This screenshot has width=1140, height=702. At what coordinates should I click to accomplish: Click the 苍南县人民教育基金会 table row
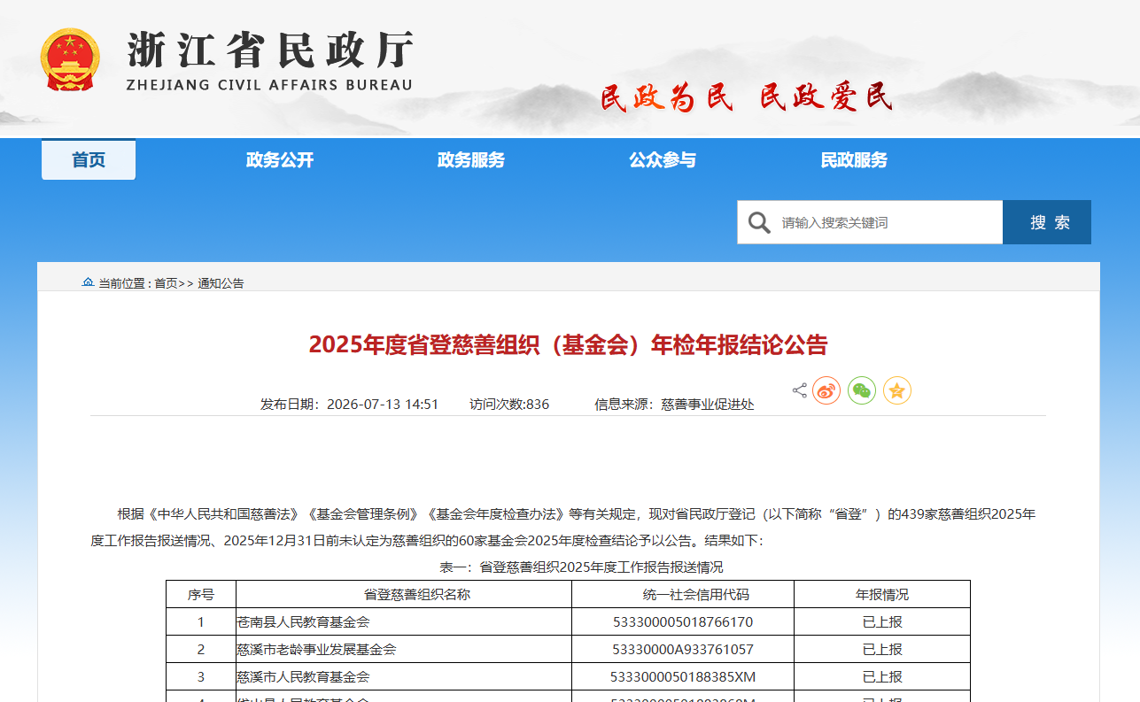pos(568,621)
